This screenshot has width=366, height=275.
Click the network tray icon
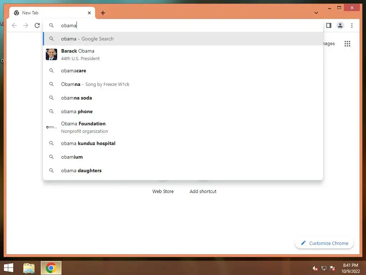pos(324,268)
